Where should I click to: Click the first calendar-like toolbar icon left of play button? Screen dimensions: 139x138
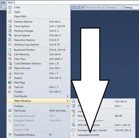(x=74, y=8)
